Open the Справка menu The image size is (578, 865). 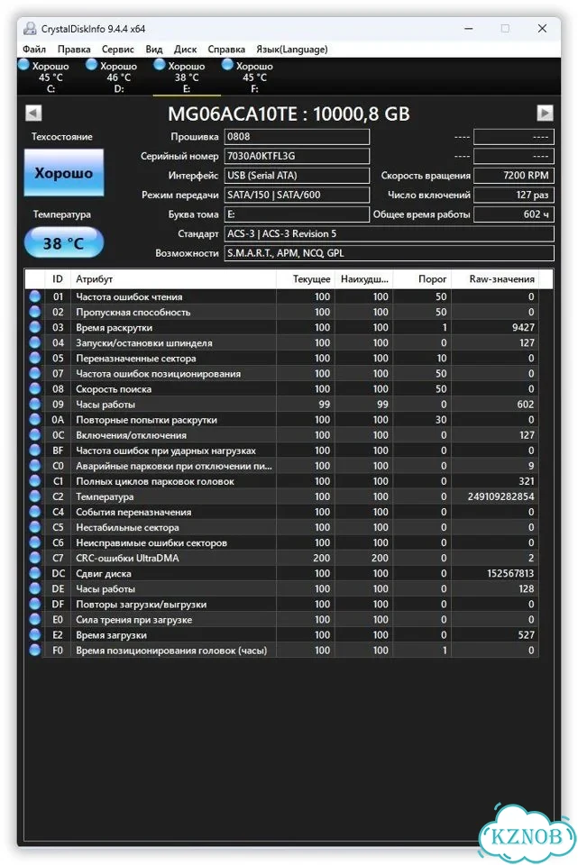point(226,49)
